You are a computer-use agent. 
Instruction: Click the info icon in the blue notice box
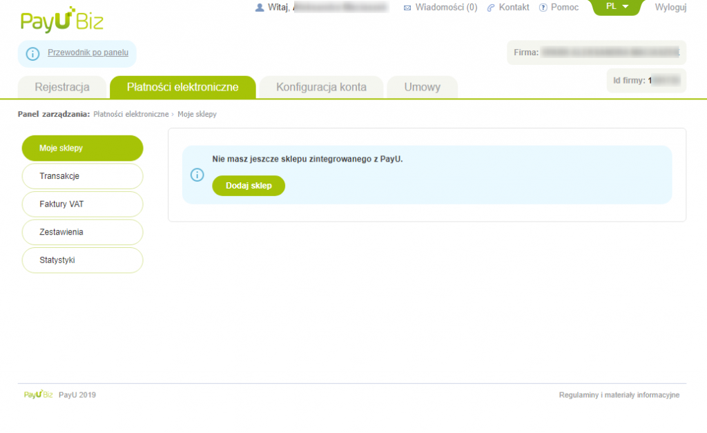click(x=197, y=175)
